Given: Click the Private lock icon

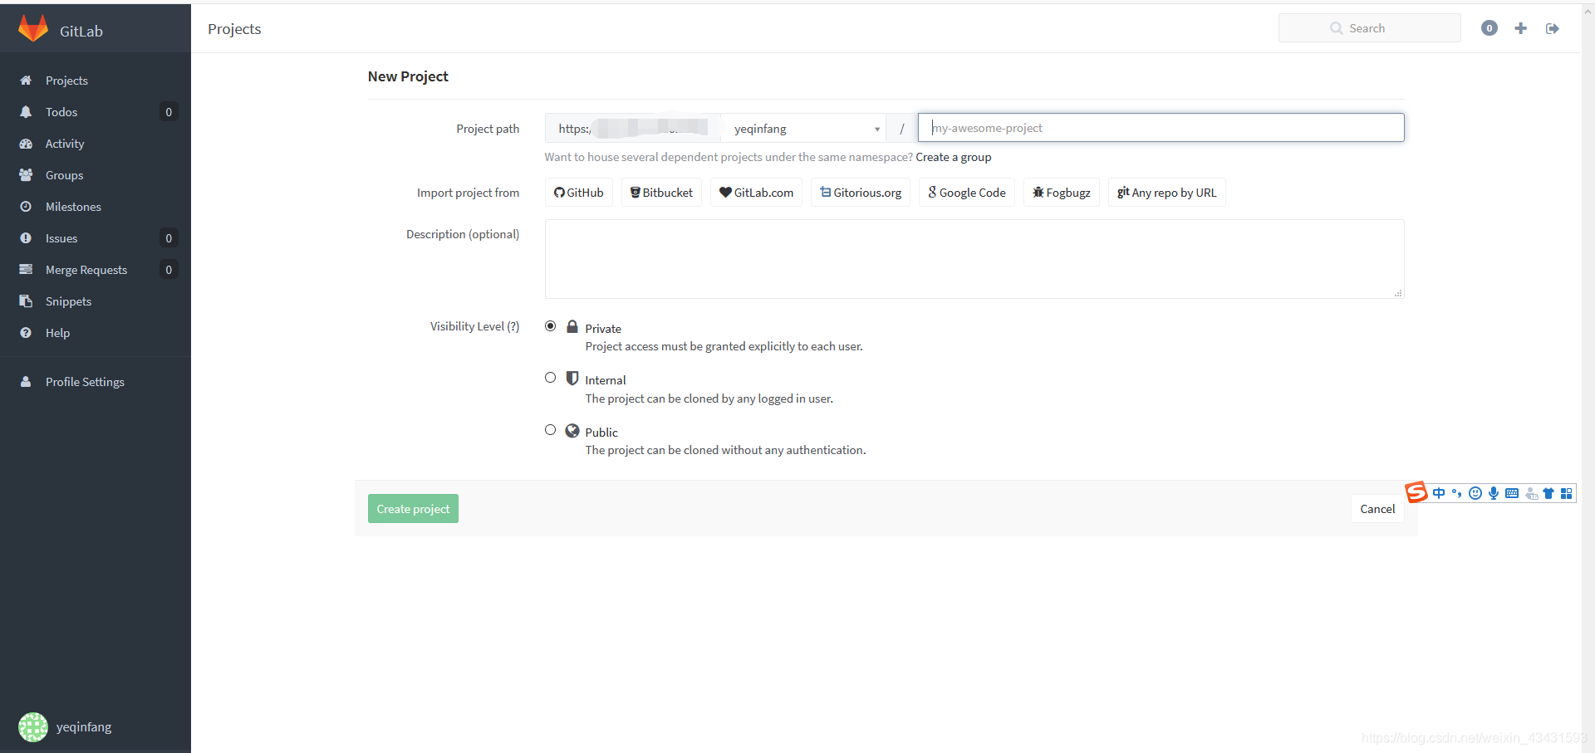Looking at the screenshot, I should [x=572, y=326].
